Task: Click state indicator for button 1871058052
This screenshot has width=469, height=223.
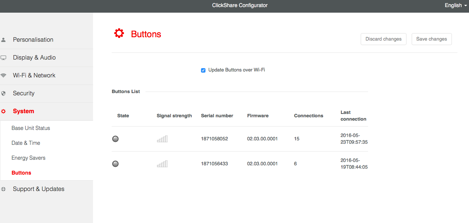Action: click(115, 139)
